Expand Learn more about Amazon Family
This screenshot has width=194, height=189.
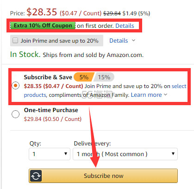click(x=146, y=95)
